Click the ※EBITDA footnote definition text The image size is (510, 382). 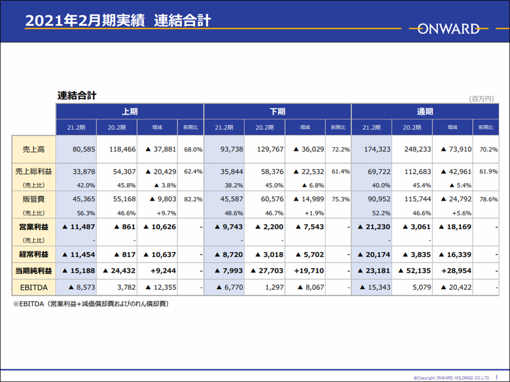click(x=91, y=304)
